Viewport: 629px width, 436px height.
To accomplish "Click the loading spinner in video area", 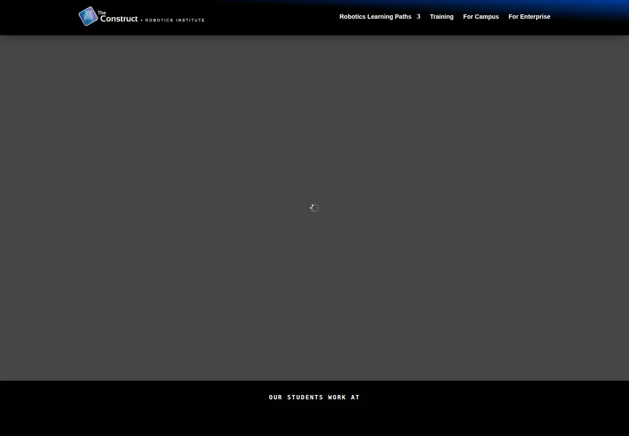I will click(x=314, y=208).
